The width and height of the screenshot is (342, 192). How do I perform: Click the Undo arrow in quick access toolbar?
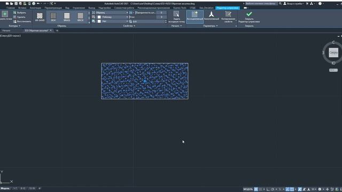[38, 4]
